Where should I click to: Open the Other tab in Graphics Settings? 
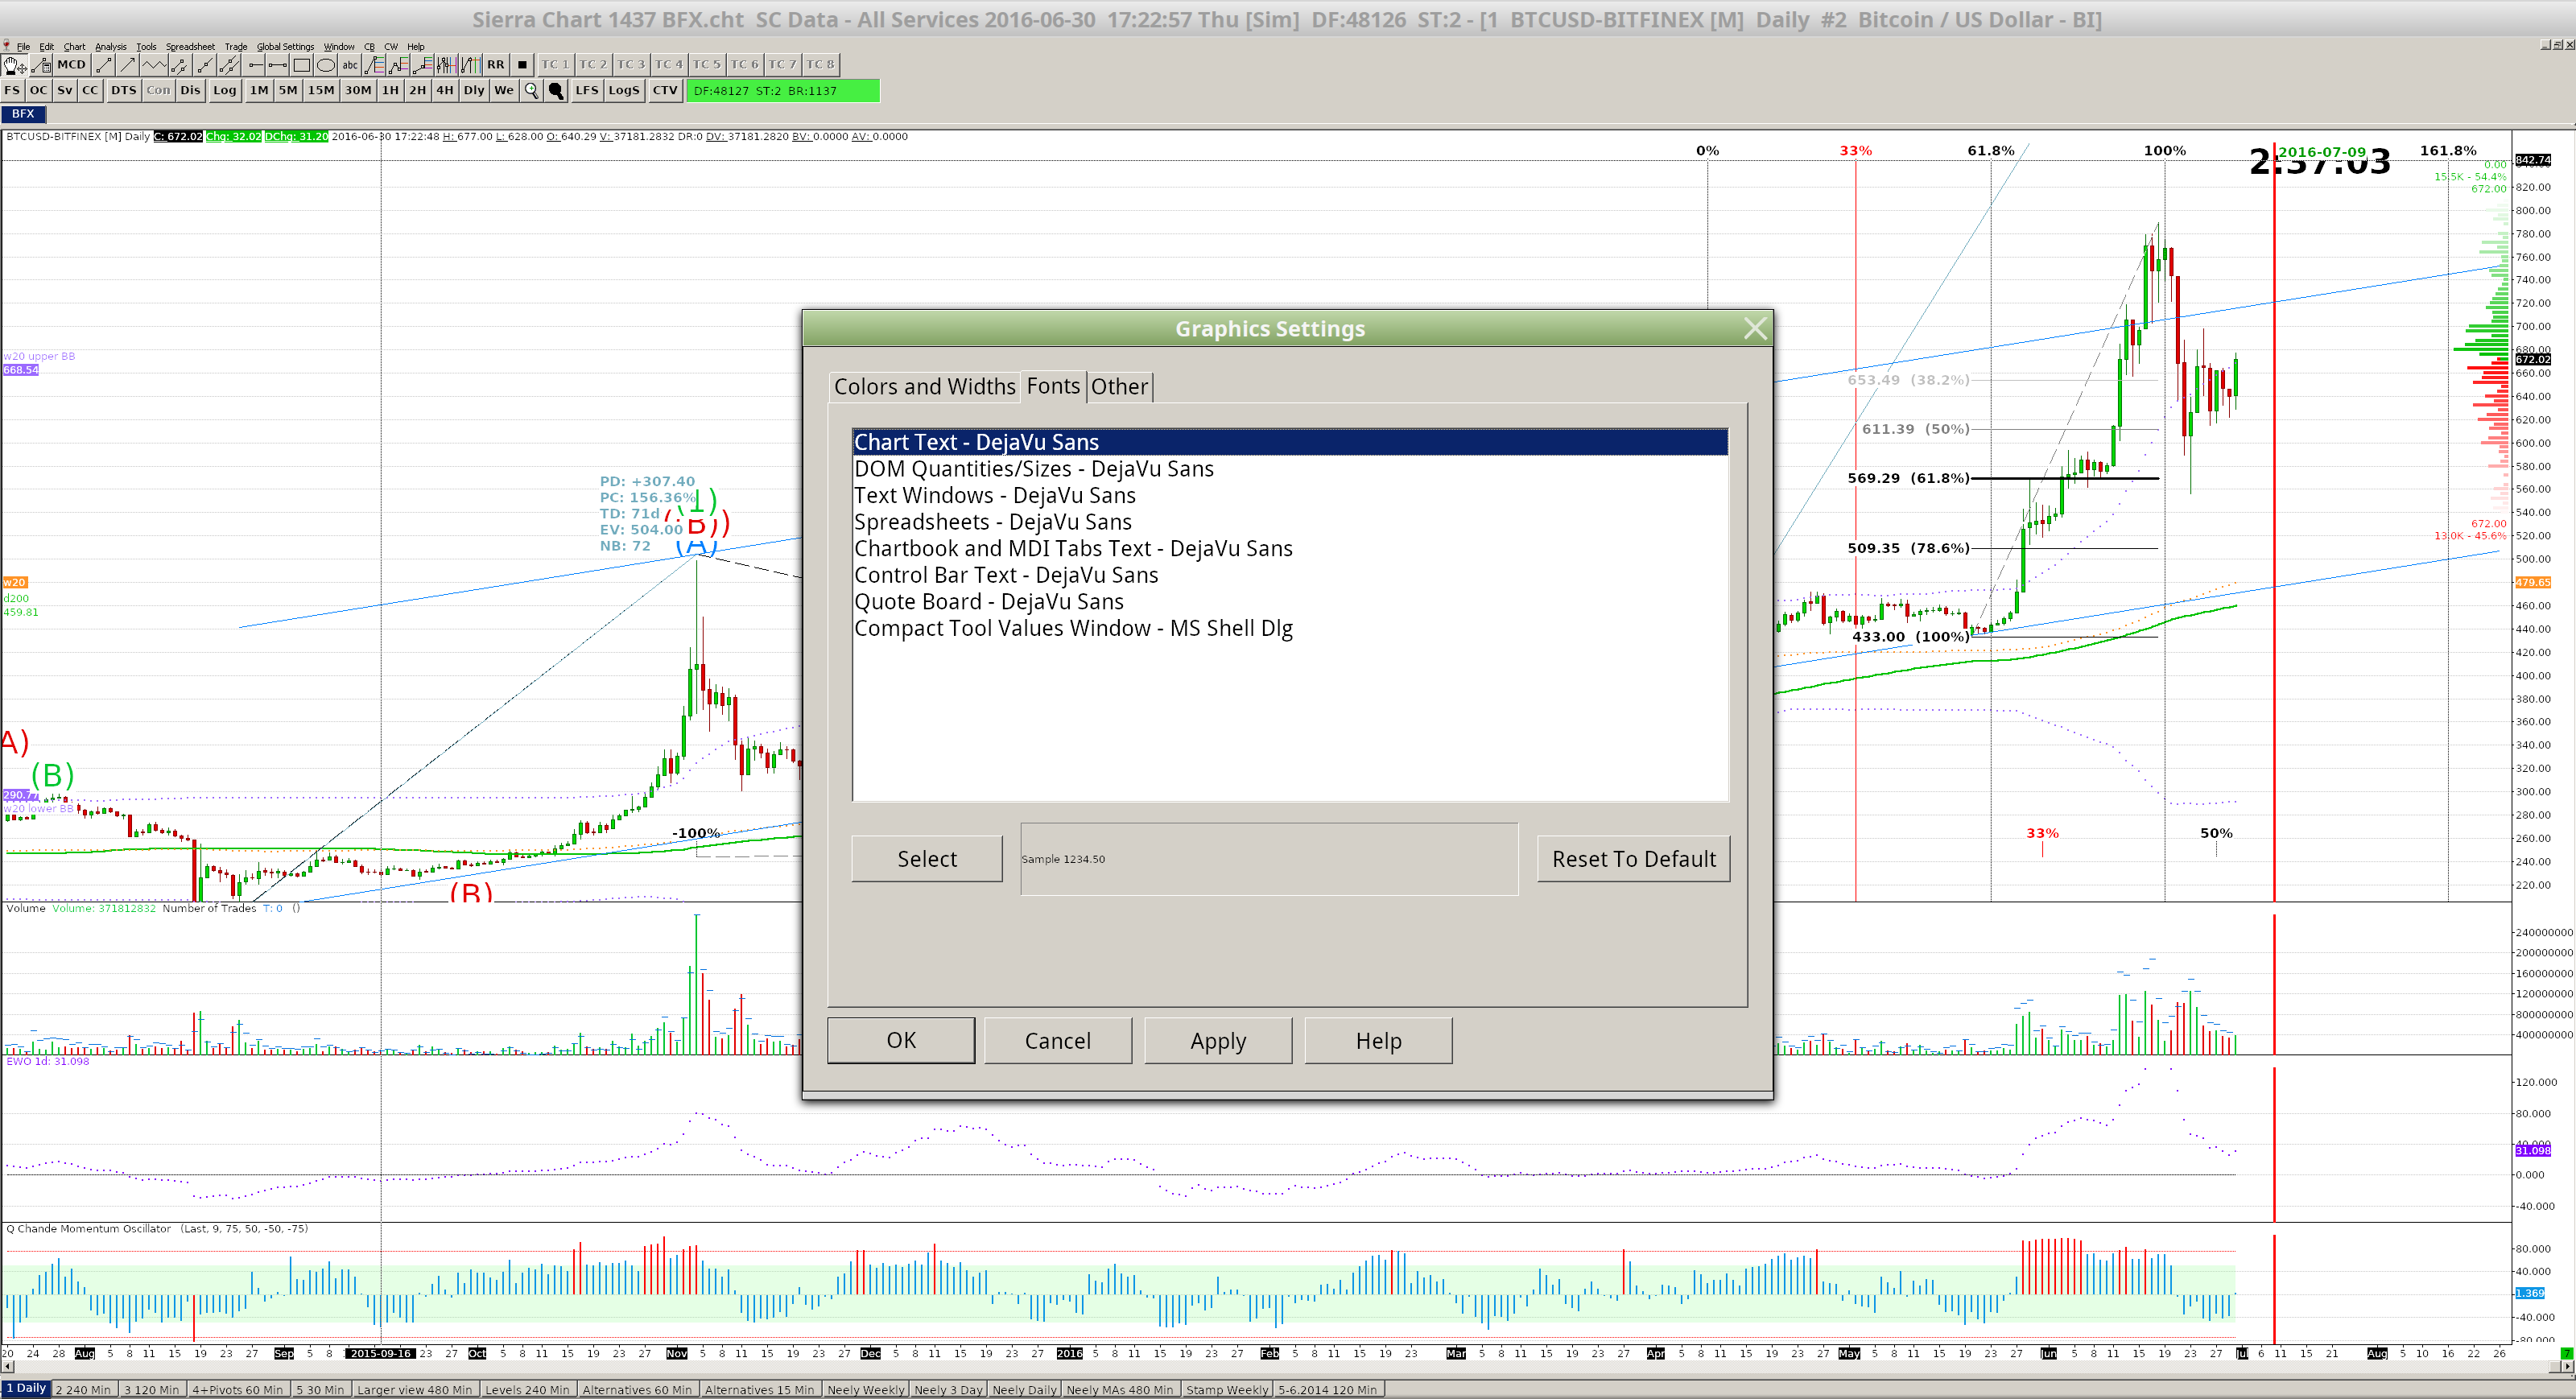(1118, 387)
